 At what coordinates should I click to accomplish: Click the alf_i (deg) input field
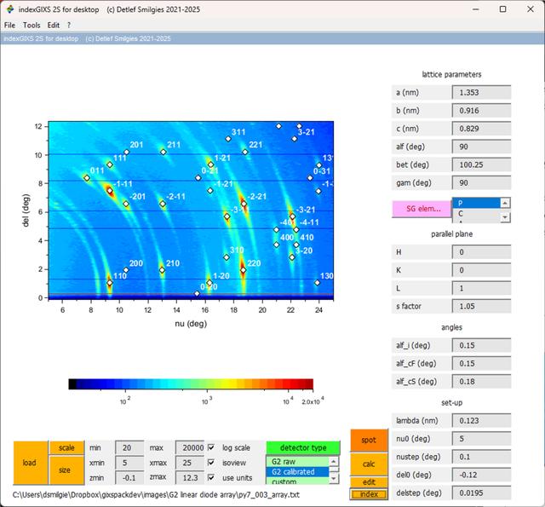point(481,345)
